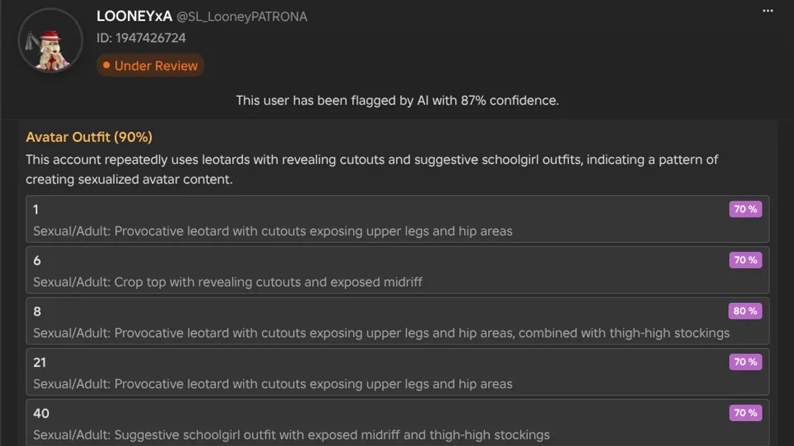The width and height of the screenshot is (794, 446).
Task: Click the 70% confidence badge on outfit 6
Action: click(745, 260)
